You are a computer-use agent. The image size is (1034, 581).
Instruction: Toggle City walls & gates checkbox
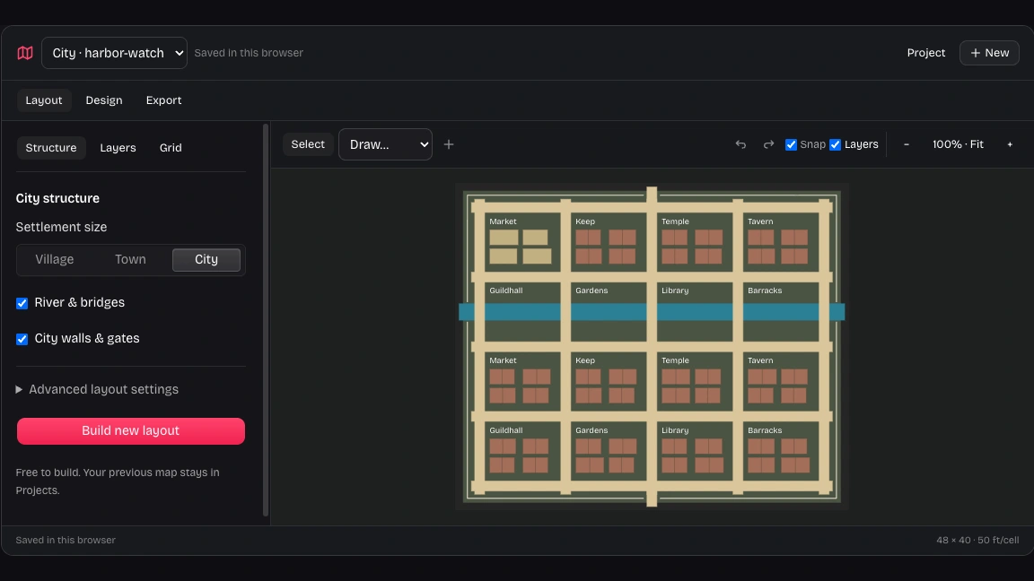coord(22,339)
